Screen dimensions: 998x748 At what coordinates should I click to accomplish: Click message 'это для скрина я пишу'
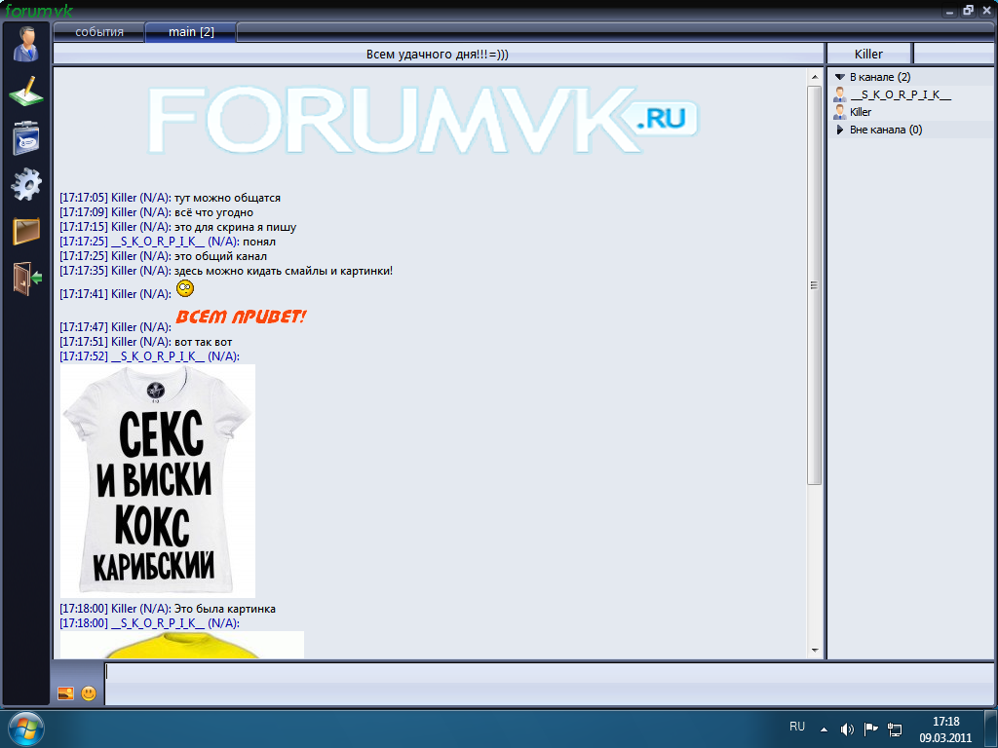236,227
